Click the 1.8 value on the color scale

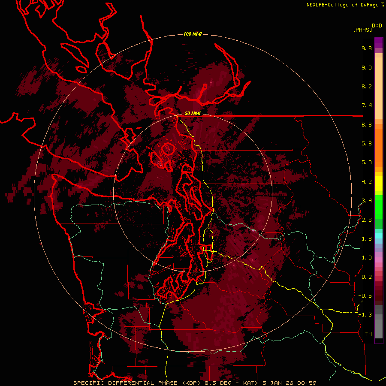coord(367,238)
